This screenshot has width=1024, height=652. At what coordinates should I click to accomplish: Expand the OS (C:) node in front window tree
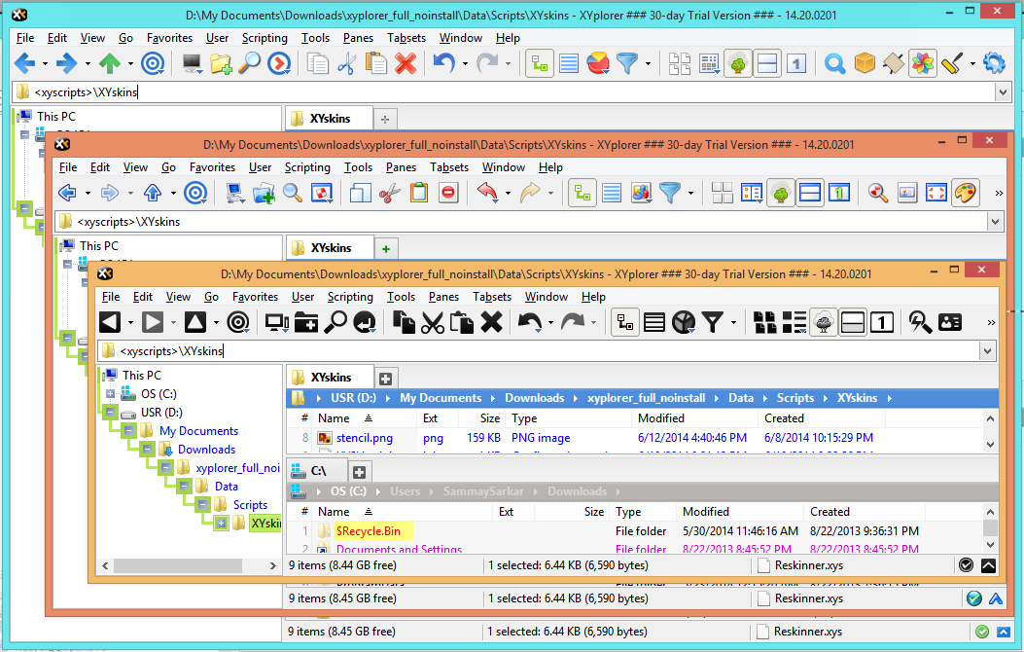pyautogui.click(x=110, y=394)
